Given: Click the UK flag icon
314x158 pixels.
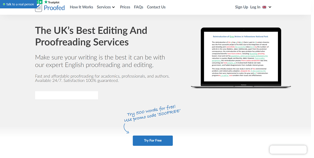Looking at the screenshot, I should pyautogui.click(x=265, y=7).
